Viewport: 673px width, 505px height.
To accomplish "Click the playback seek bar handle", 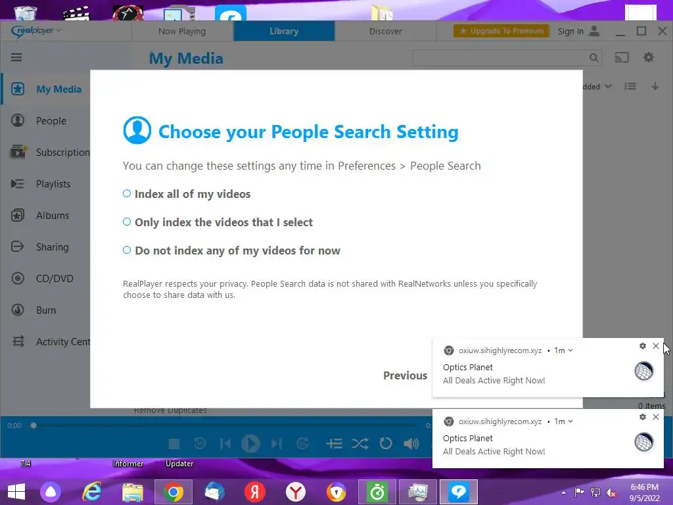I will tap(34, 425).
